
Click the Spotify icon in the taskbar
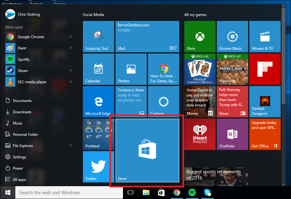coord(192,192)
